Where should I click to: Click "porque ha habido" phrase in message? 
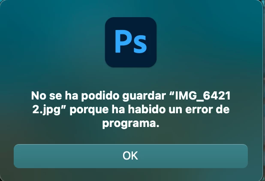[x=117, y=110]
